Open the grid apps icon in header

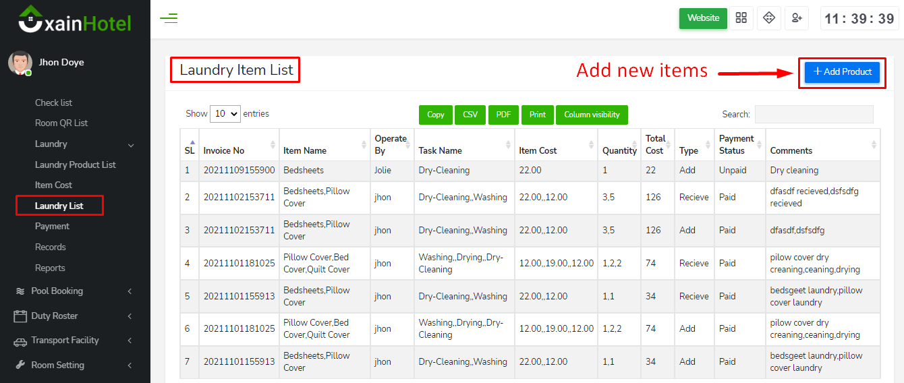pyautogui.click(x=741, y=18)
